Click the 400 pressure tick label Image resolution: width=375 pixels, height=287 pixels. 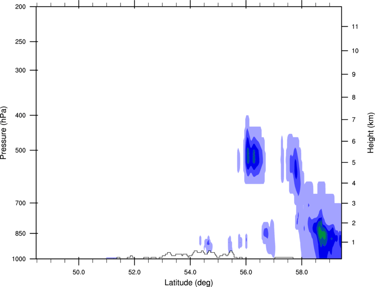click(x=20, y=115)
